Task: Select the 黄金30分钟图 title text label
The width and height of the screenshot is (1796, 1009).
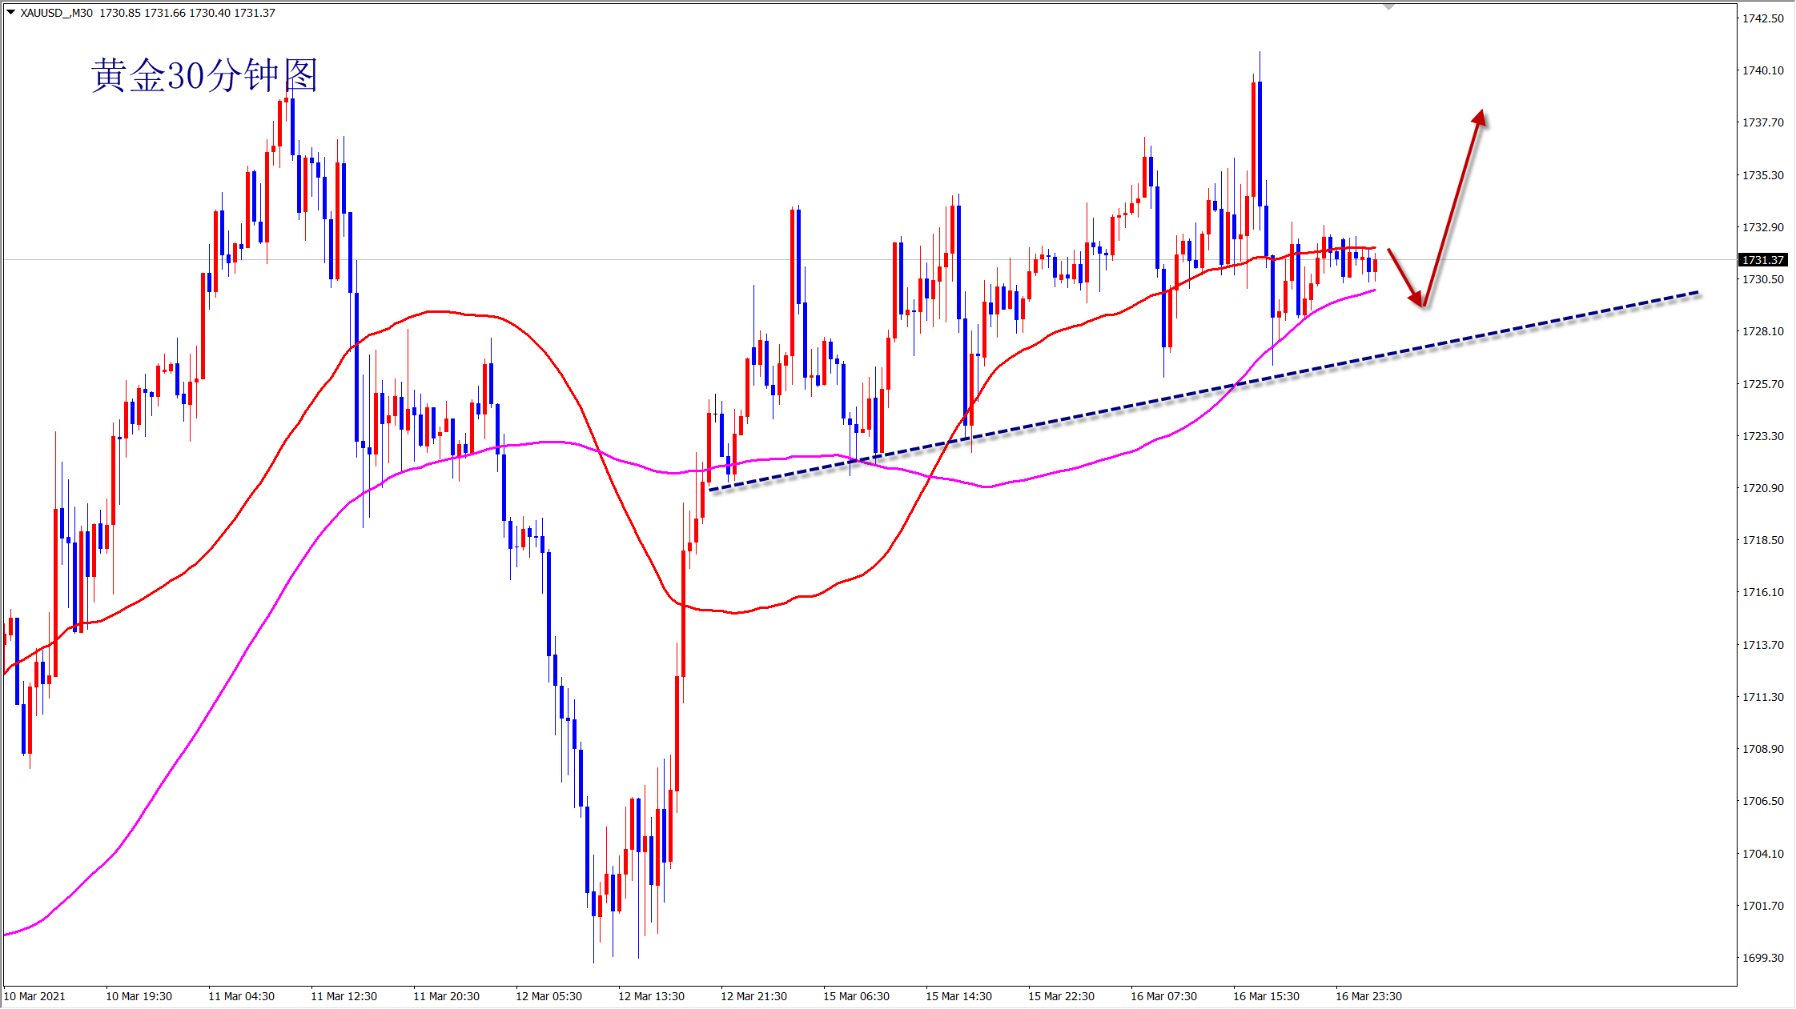Action: point(205,76)
